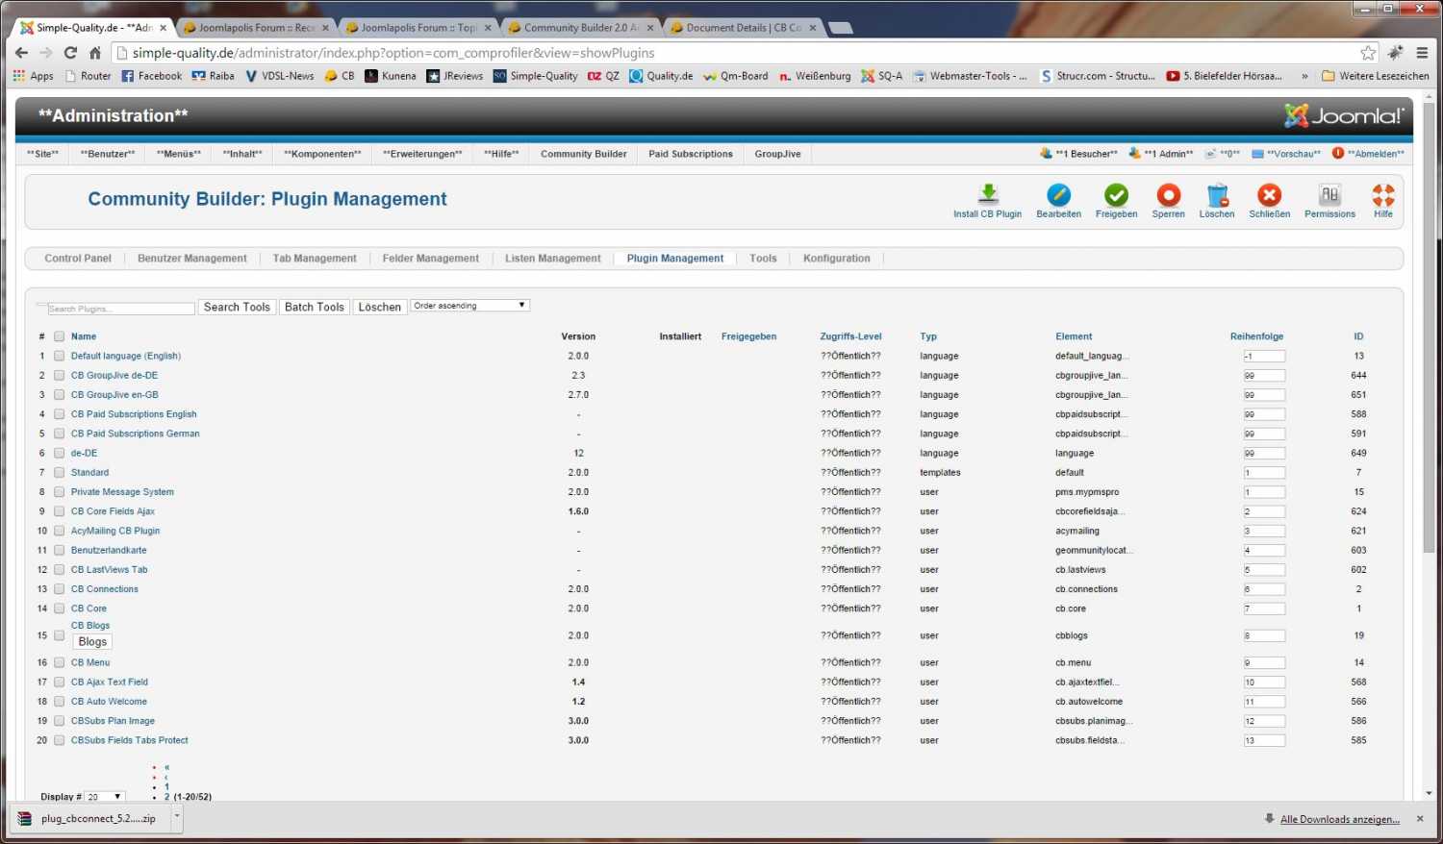Go to pagination page 2
Image resolution: width=1443 pixels, height=844 pixels.
[x=166, y=797]
